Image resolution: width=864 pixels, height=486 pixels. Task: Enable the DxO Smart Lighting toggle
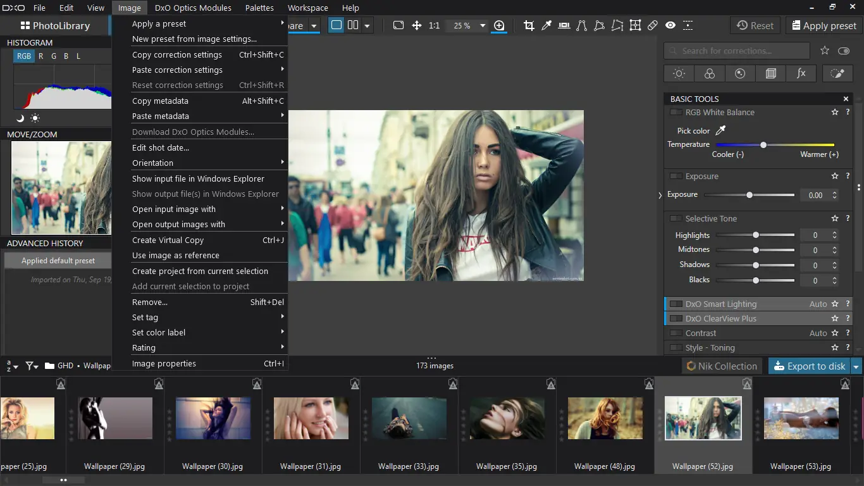(x=676, y=304)
